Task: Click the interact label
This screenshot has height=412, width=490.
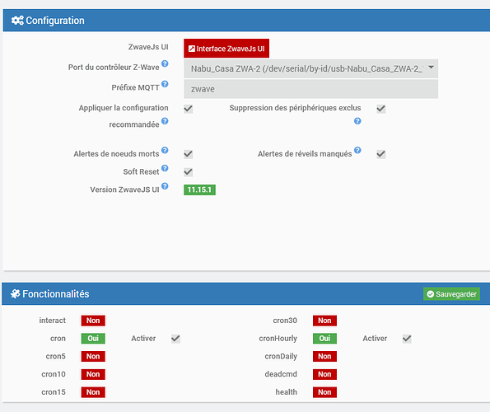Action: [53, 321]
